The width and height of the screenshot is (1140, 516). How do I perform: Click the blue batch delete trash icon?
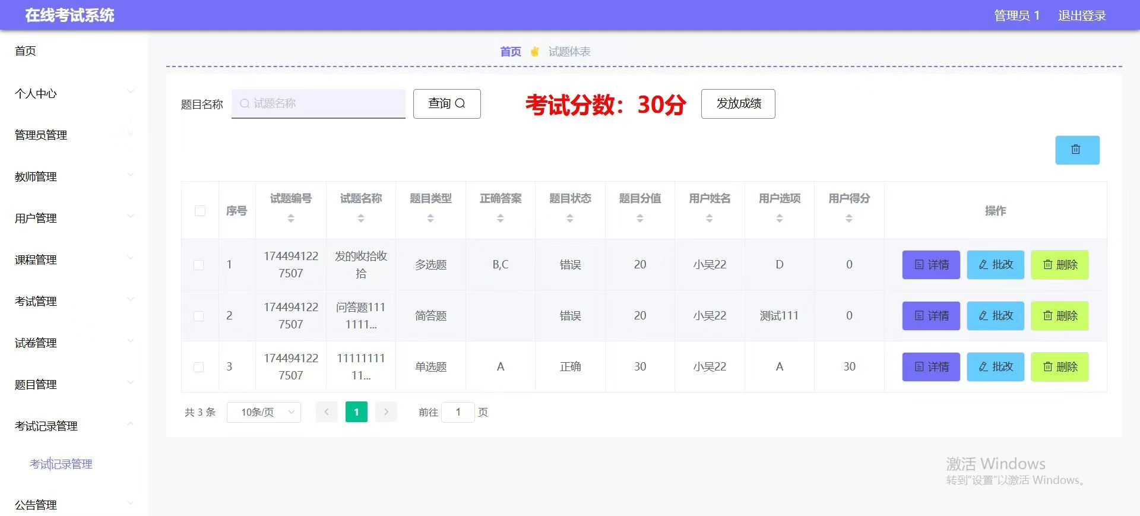(x=1077, y=150)
